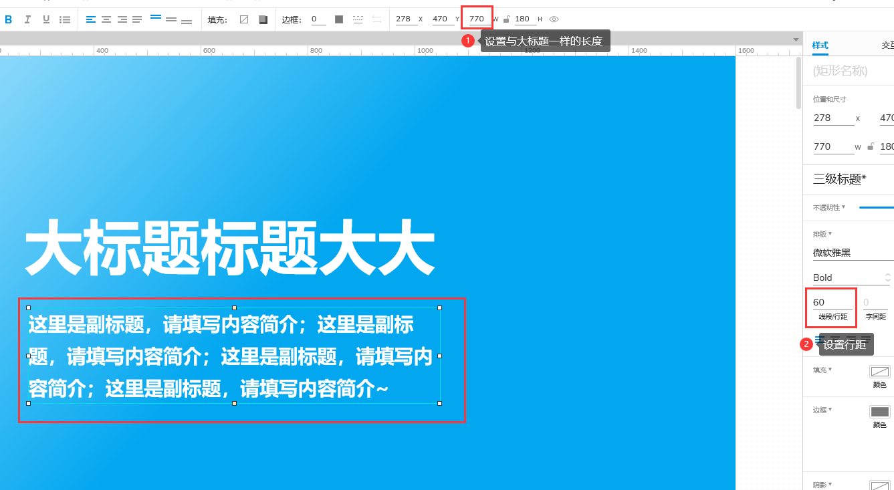The width and height of the screenshot is (894, 490).
Task: Switch to the 样式 tab
Action: click(x=822, y=45)
